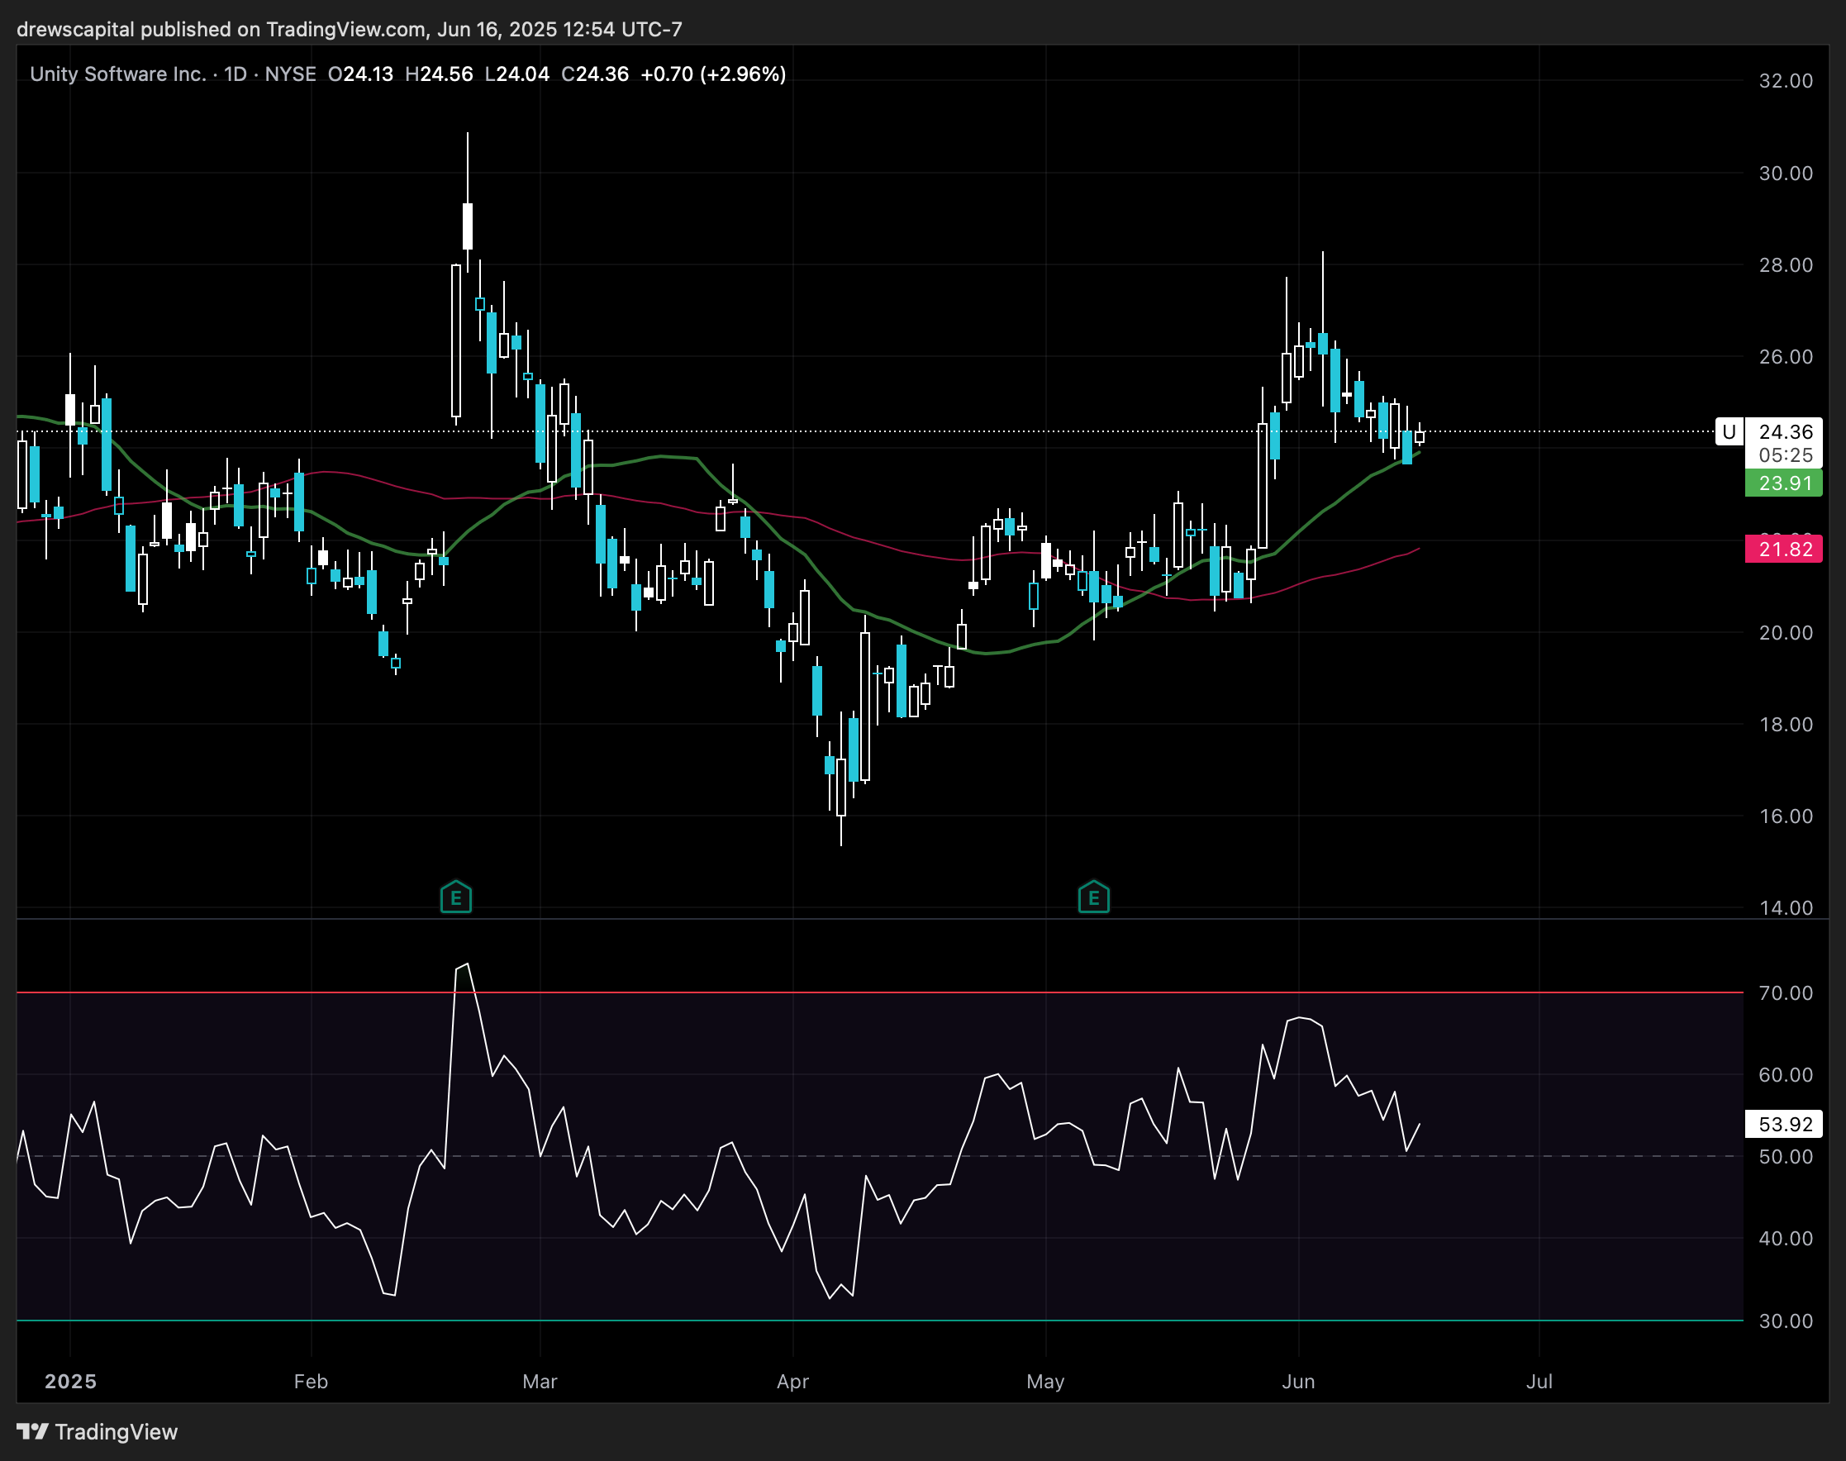Click the +0.70 (+2.96%) change value
1846x1461 pixels.
pos(712,74)
